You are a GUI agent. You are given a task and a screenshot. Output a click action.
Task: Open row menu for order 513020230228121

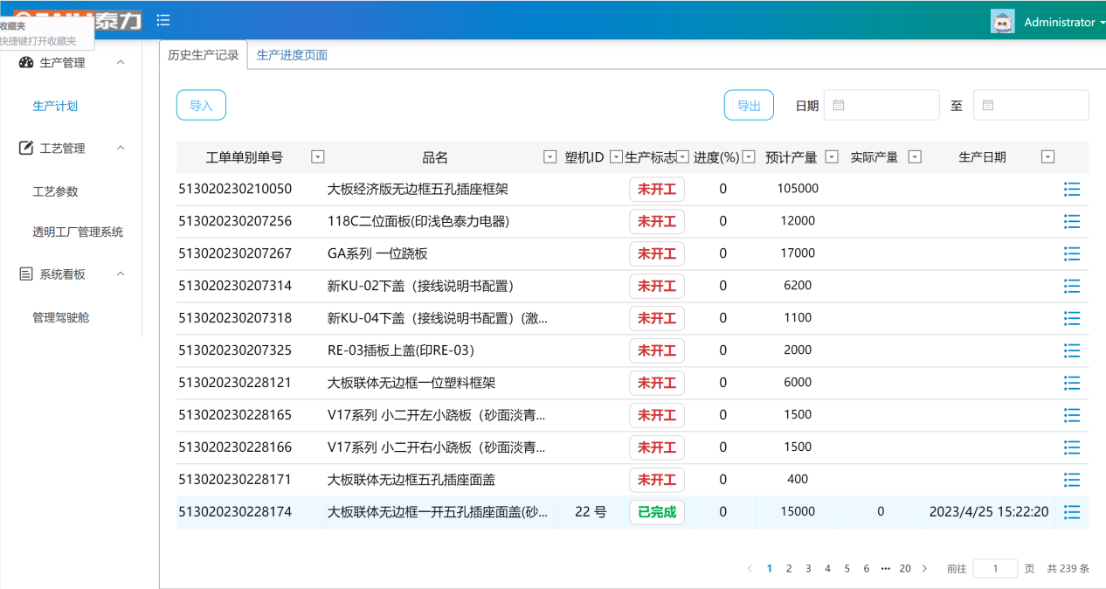1072,383
